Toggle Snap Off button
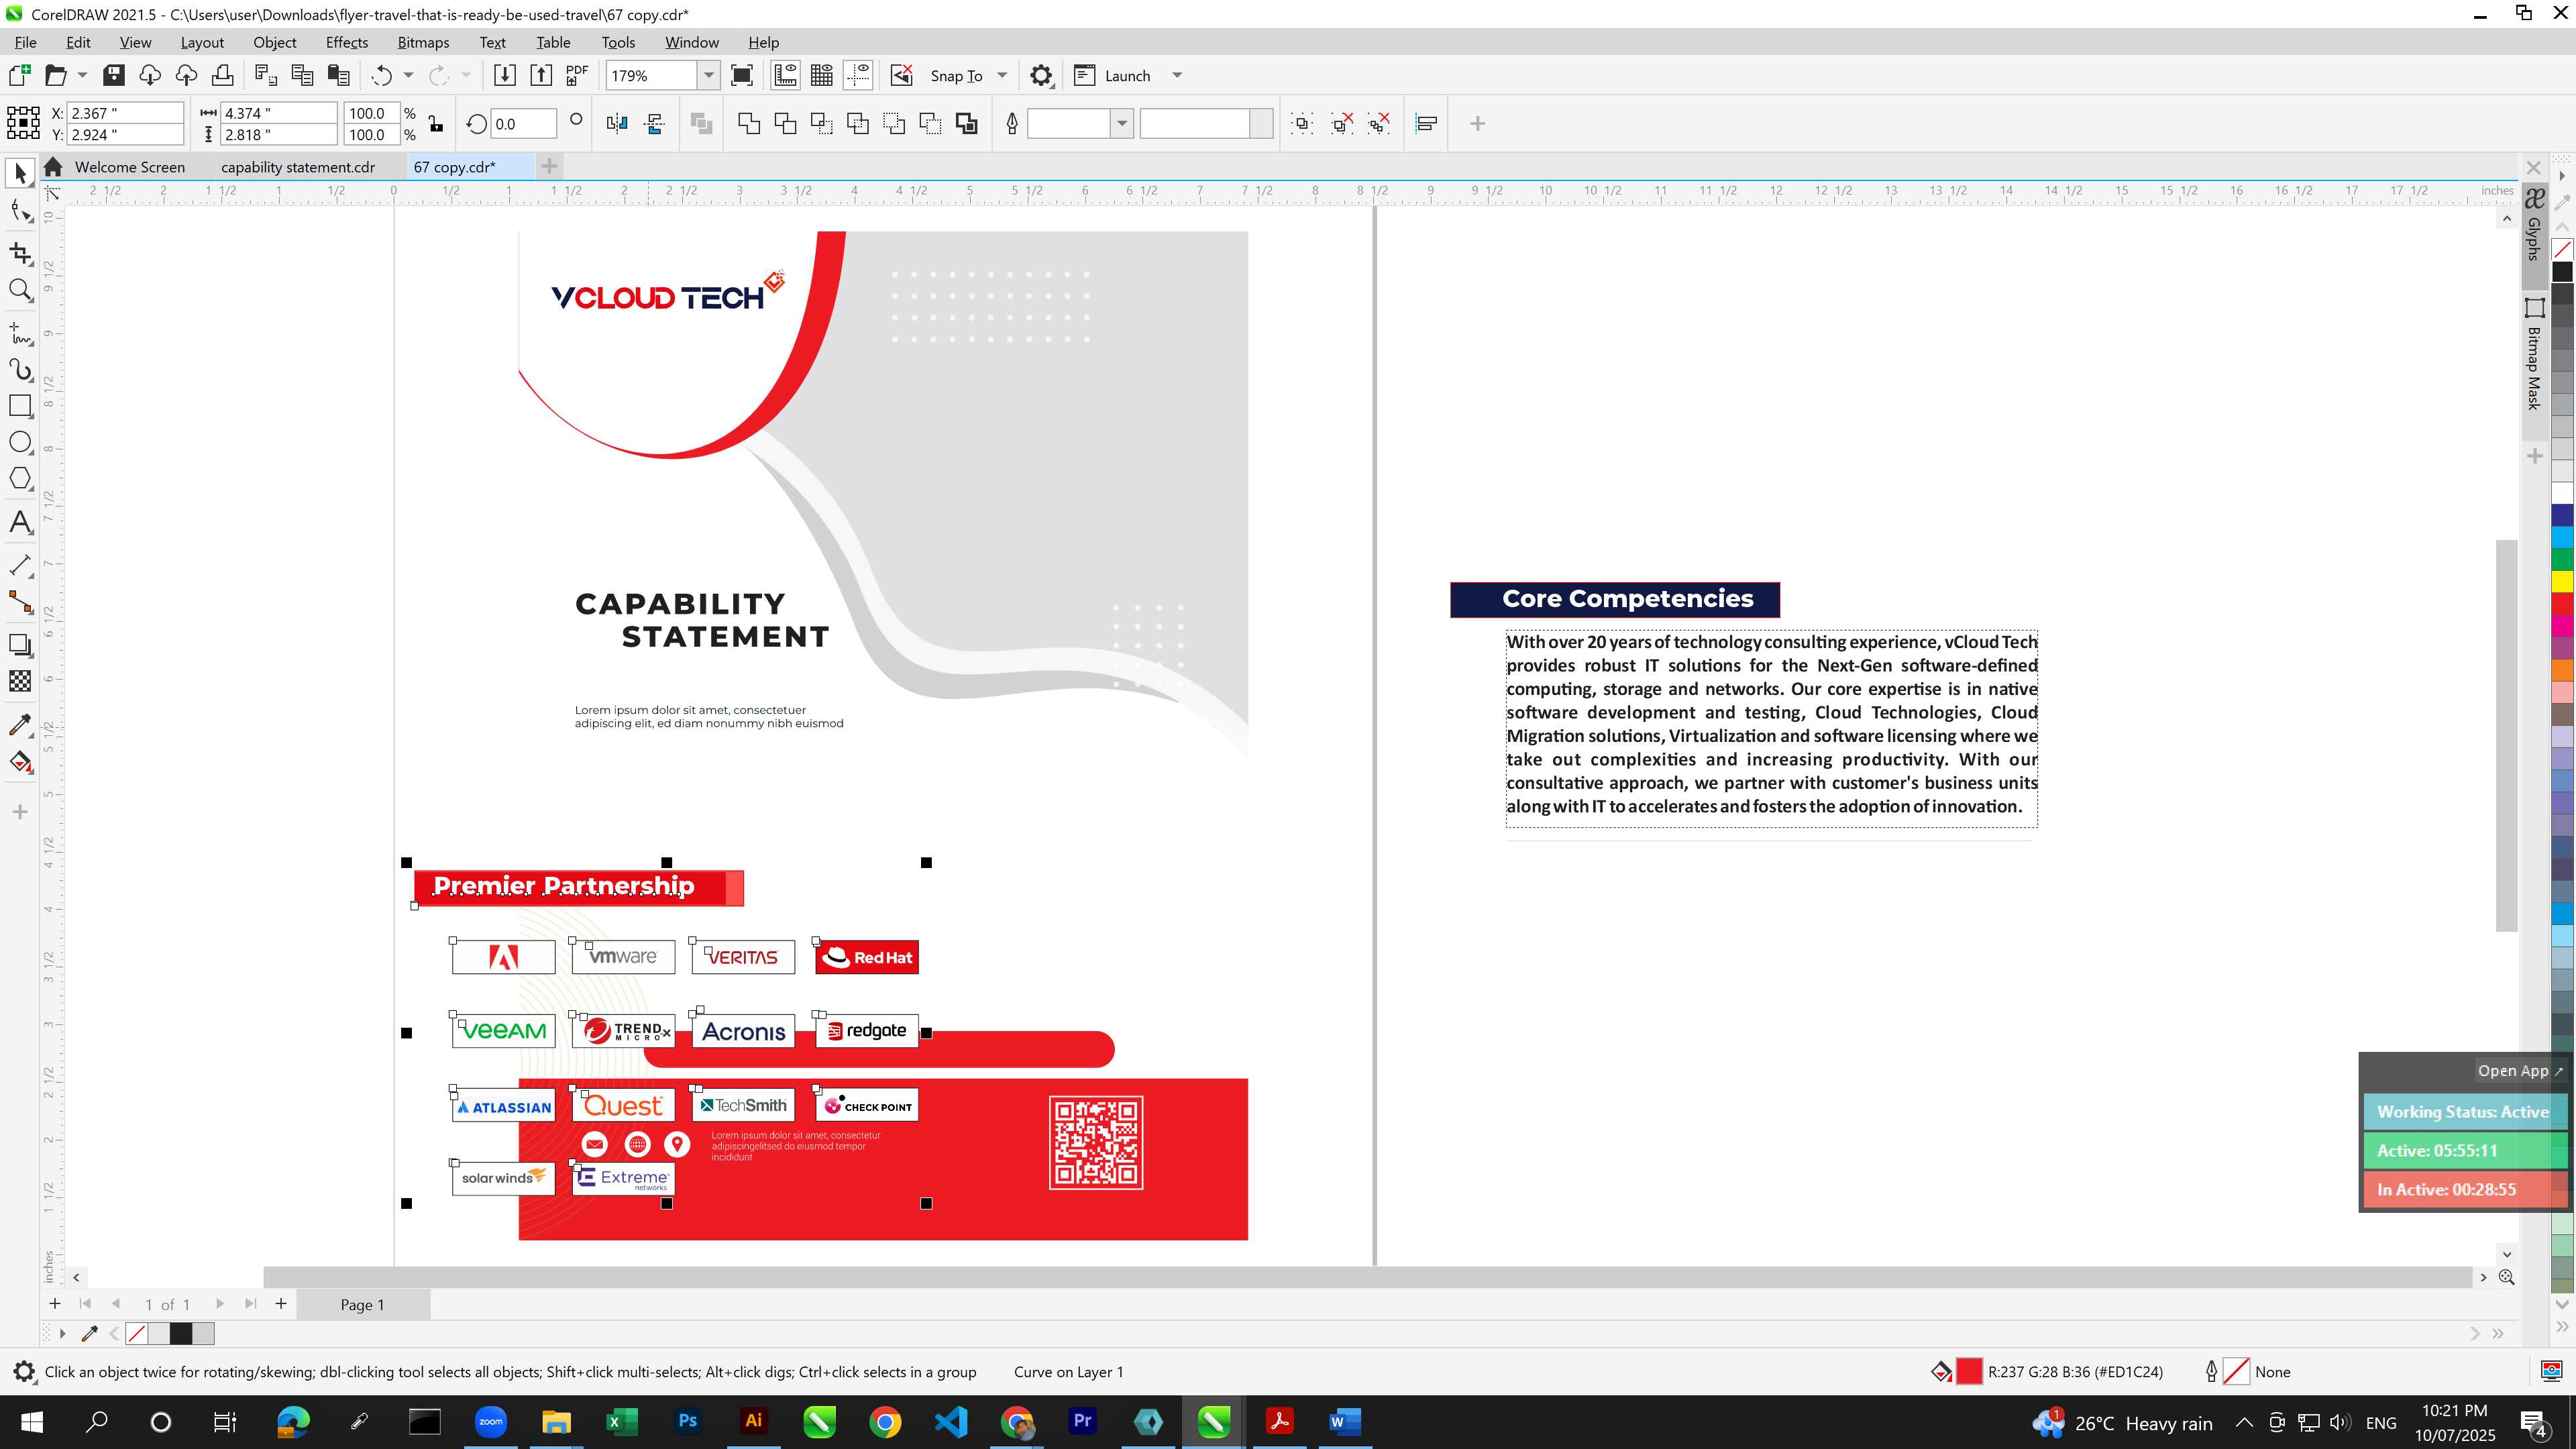Screen dimensions: 2576x1449 click(902, 75)
